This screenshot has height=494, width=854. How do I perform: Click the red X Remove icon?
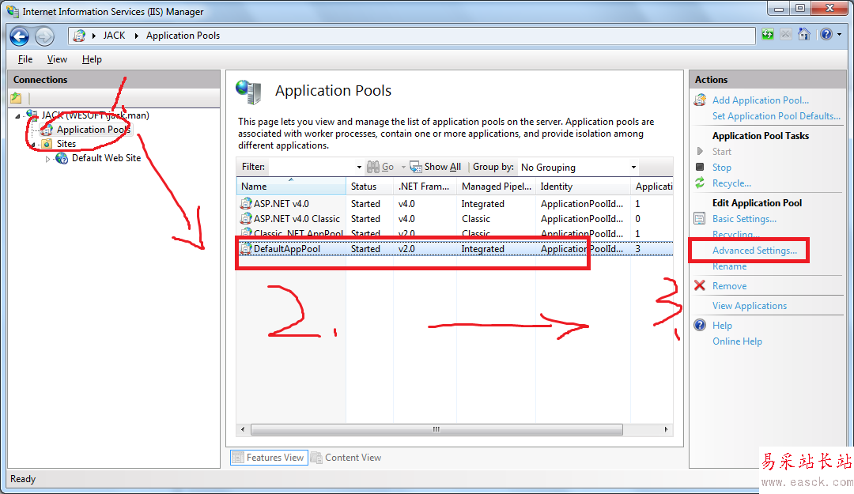pos(700,285)
